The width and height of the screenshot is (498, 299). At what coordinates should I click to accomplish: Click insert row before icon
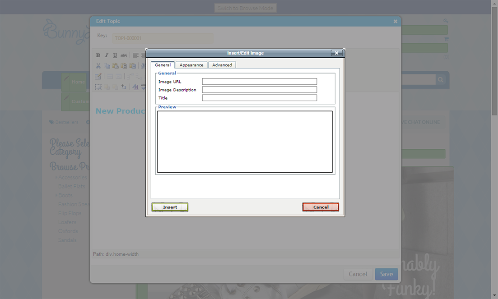point(130,76)
